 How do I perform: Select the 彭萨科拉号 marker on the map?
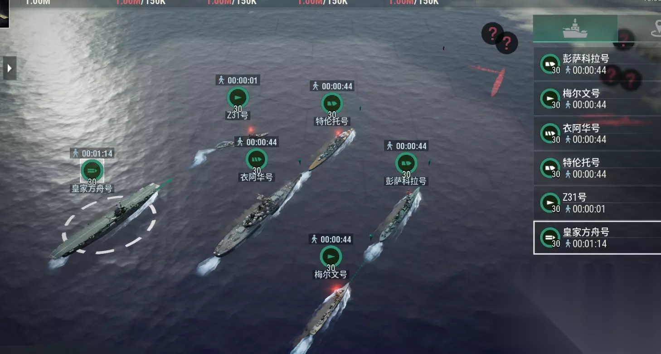pyautogui.click(x=406, y=163)
